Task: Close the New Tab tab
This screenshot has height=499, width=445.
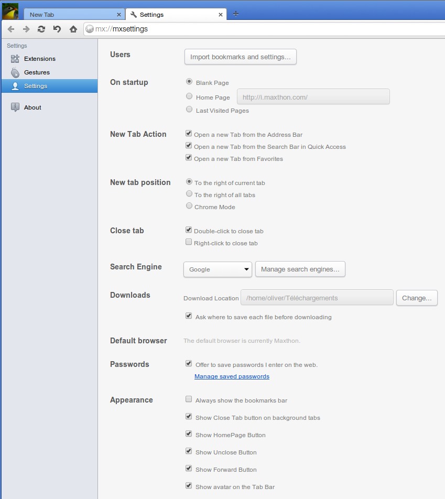Action: tap(119, 15)
